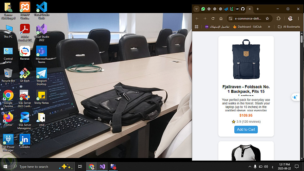Open the Windows Start menu
This screenshot has height=171, width=304.
[5, 166]
